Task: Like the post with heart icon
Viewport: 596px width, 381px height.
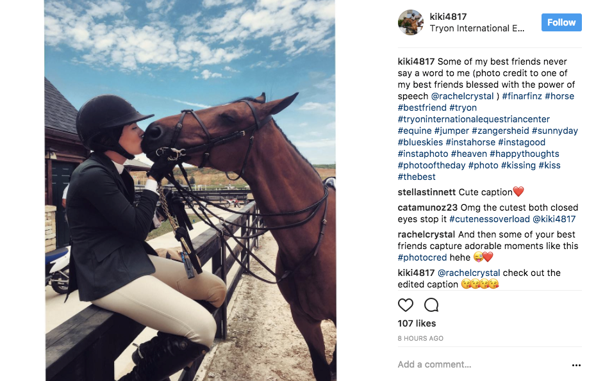Action: point(405,305)
